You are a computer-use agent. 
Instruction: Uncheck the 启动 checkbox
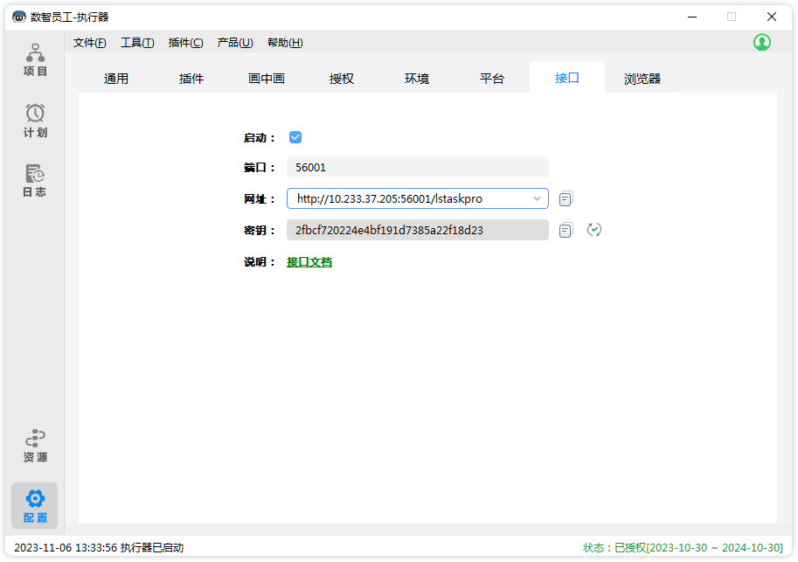coord(295,137)
